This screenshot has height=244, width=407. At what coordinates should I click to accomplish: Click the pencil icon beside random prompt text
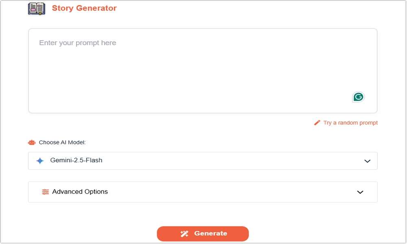tap(317, 122)
